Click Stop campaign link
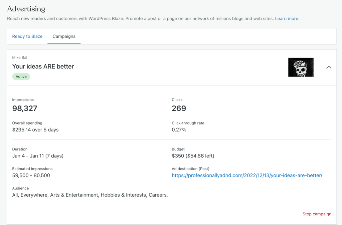This screenshot has height=225, width=342. pyautogui.click(x=317, y=214)
